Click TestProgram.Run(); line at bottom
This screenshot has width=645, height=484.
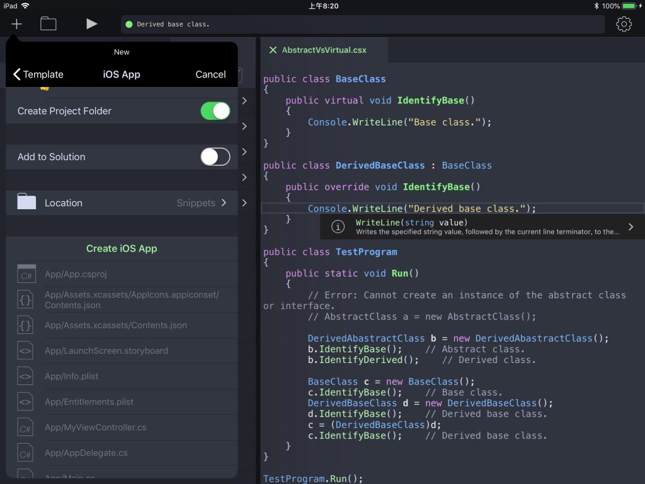pyautogui.click(x=312, y=479)
